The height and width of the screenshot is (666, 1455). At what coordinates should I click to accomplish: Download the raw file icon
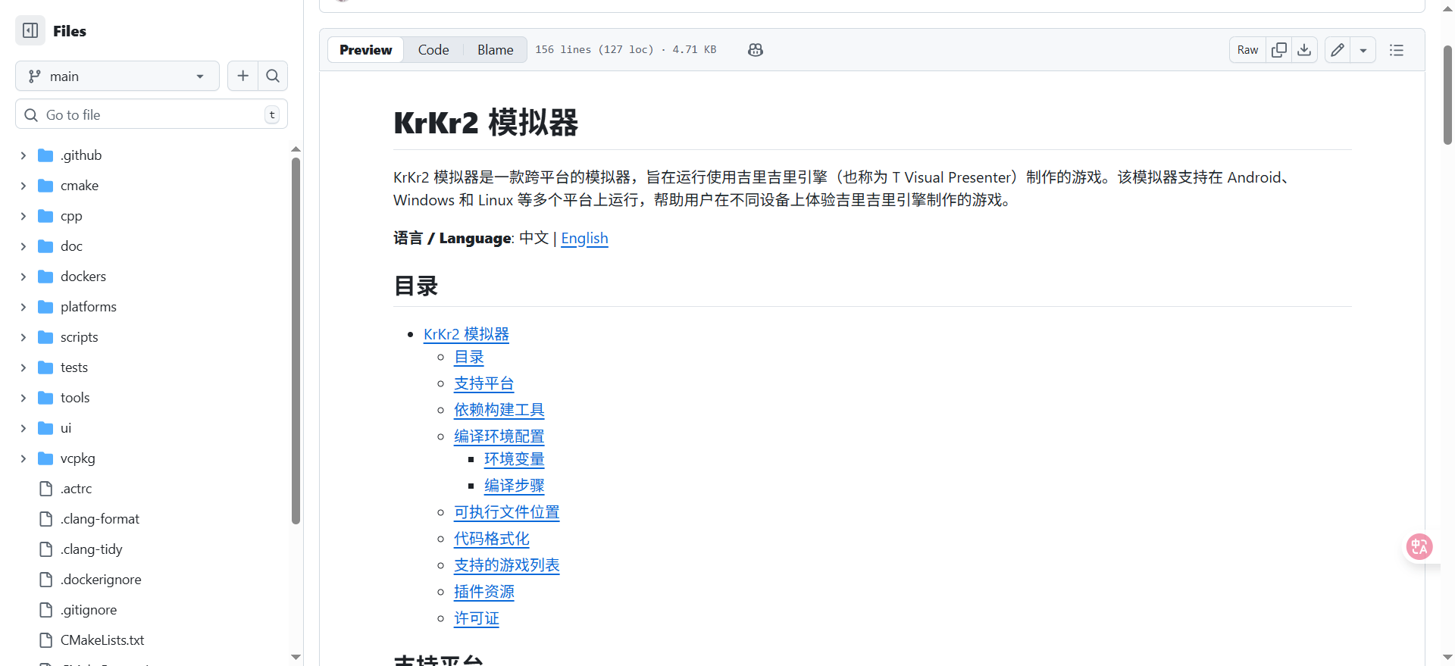tap(1304, 50)
